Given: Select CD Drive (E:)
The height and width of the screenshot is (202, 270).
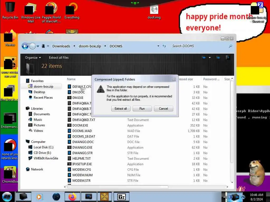Looking at the screenshot, I should pos(42,153).
